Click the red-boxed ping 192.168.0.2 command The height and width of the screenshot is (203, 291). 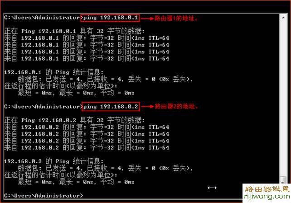[x=111, y=107]
